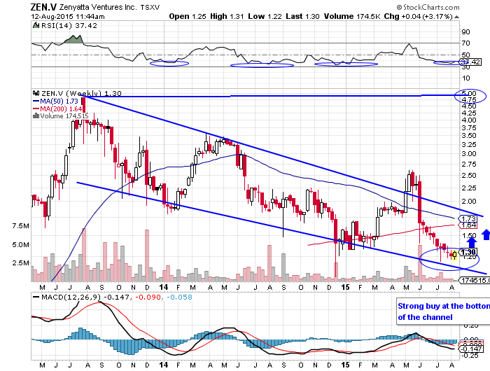Click the MACD(12,26,9) indicator label
This screenshot has height=371, width=490.
pos(71,297)
